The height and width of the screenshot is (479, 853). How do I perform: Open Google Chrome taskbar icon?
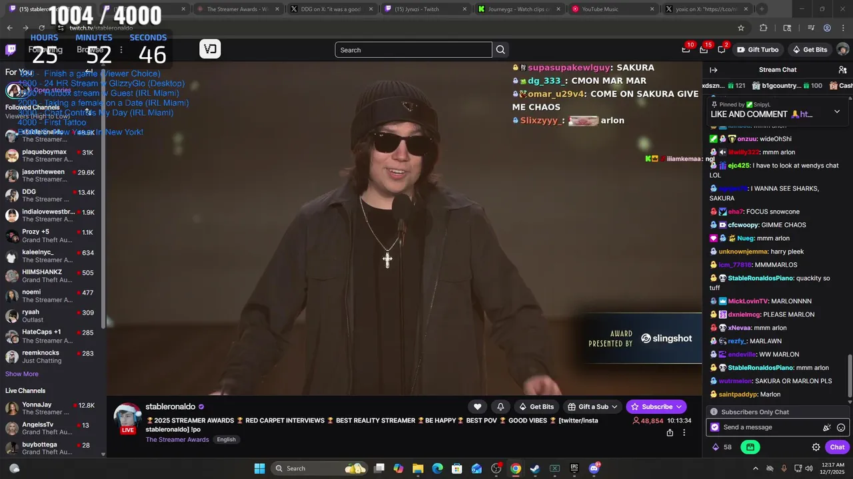[515, 468]
